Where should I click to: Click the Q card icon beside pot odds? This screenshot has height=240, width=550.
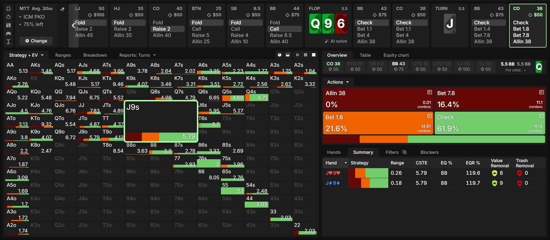(x=539, y=67)
